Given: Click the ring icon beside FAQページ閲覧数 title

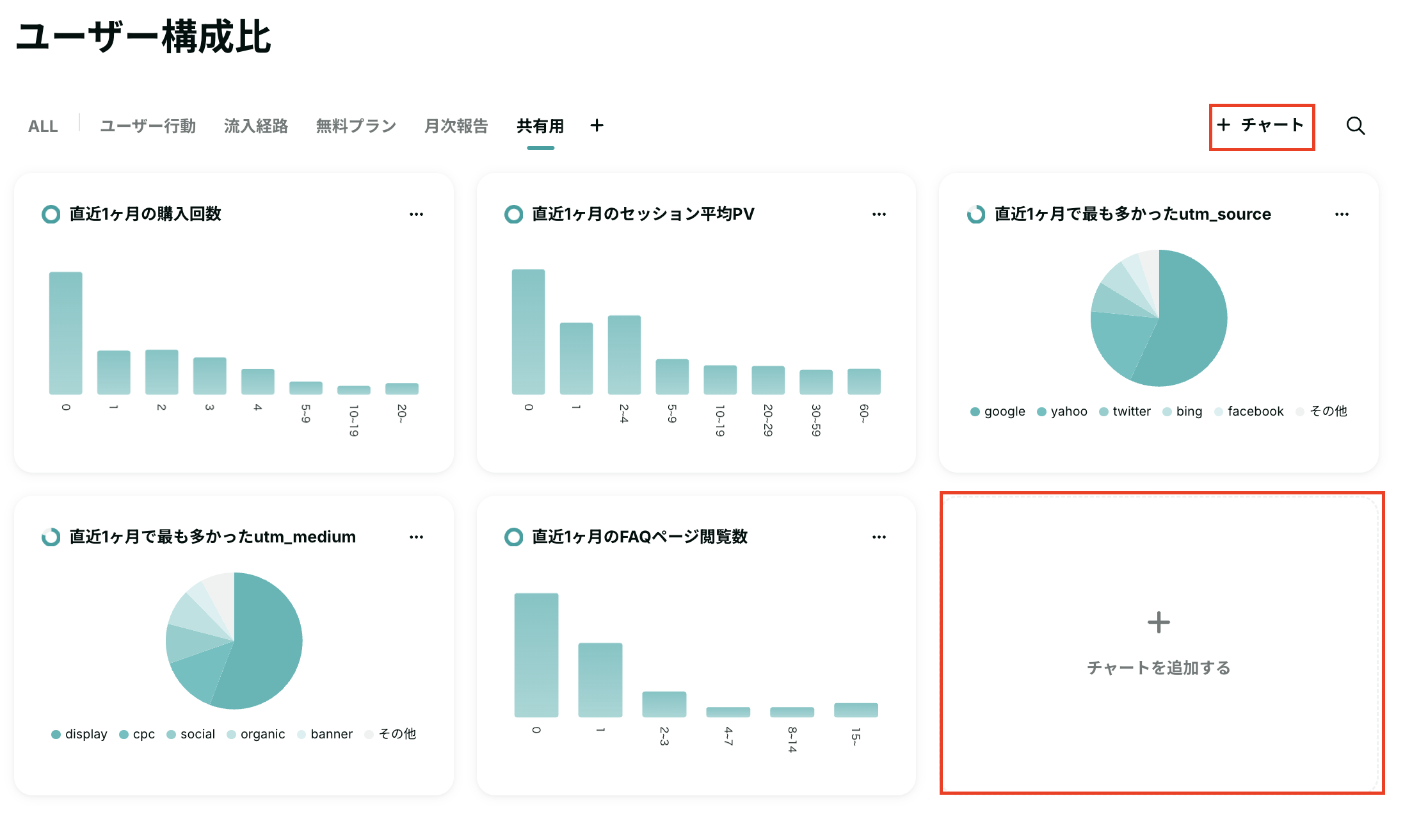Looking at the screenshot, I should point(513,537).
